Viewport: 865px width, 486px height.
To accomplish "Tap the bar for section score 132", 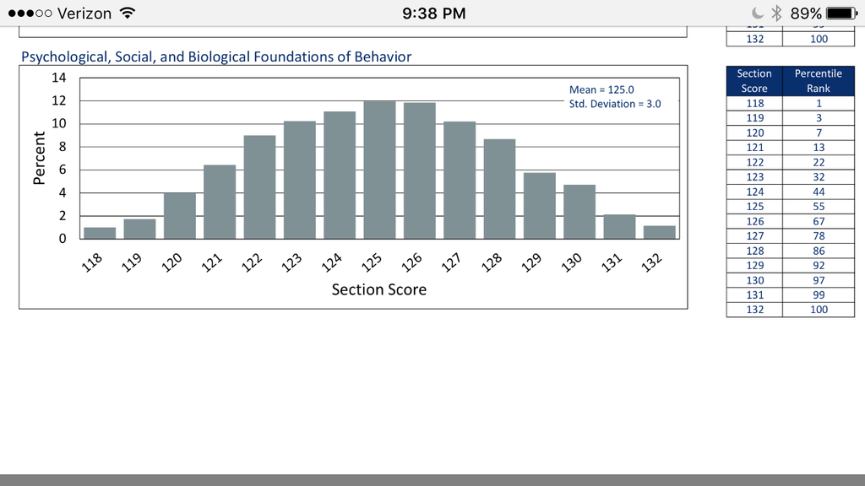I will point(659,232).
